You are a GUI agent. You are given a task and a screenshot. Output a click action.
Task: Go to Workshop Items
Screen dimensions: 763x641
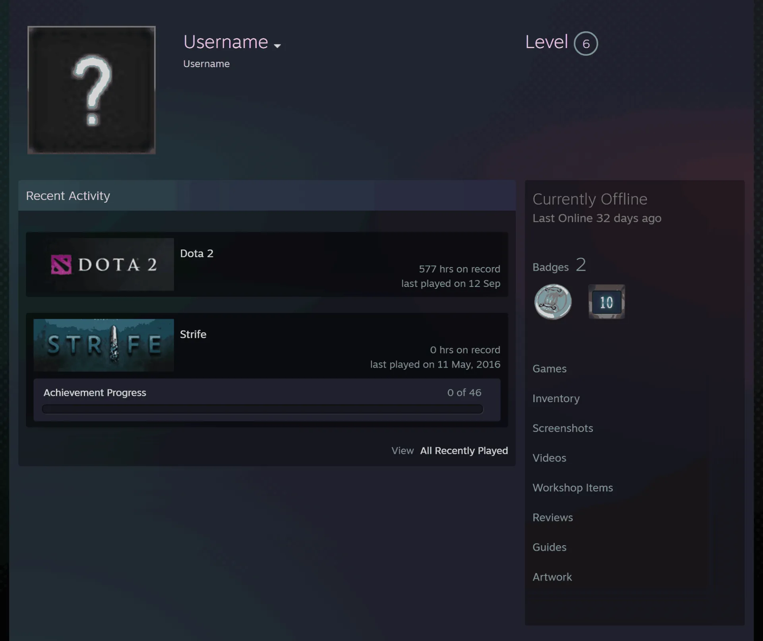tap(573, 488)
